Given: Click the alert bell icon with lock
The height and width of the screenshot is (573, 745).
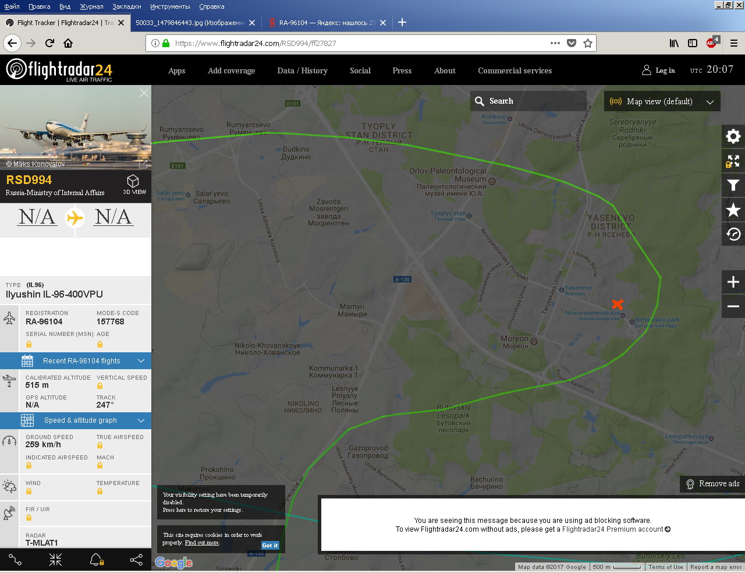Looking at the screenshot, I should (97, 560).
